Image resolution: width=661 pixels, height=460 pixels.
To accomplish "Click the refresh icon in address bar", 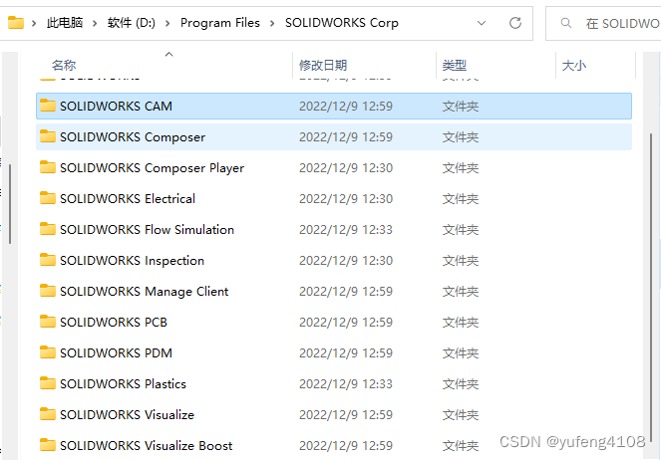I will click(515, 23).
